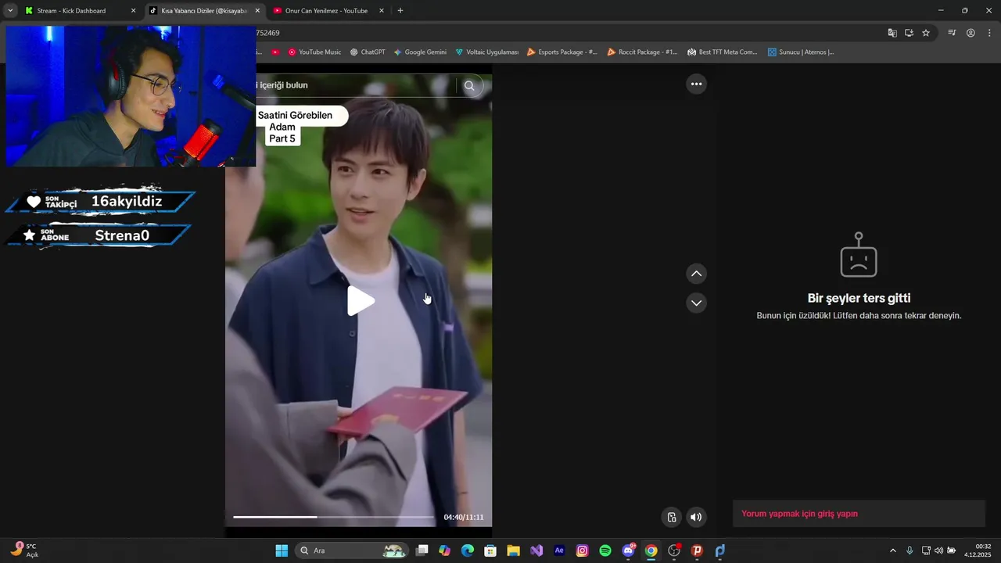Open Microsoft Store from taskbar
Viewport: 1001px width, 563px height.
(490, 550)
